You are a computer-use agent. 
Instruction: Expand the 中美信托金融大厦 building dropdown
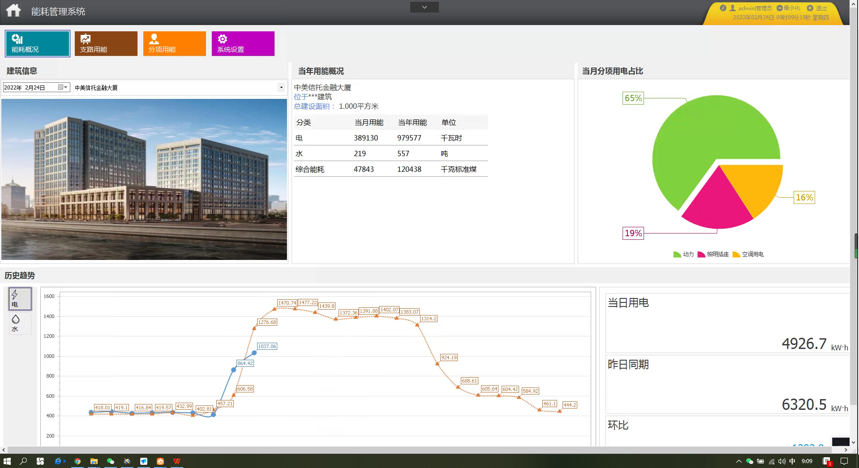[x=281, y=88]
